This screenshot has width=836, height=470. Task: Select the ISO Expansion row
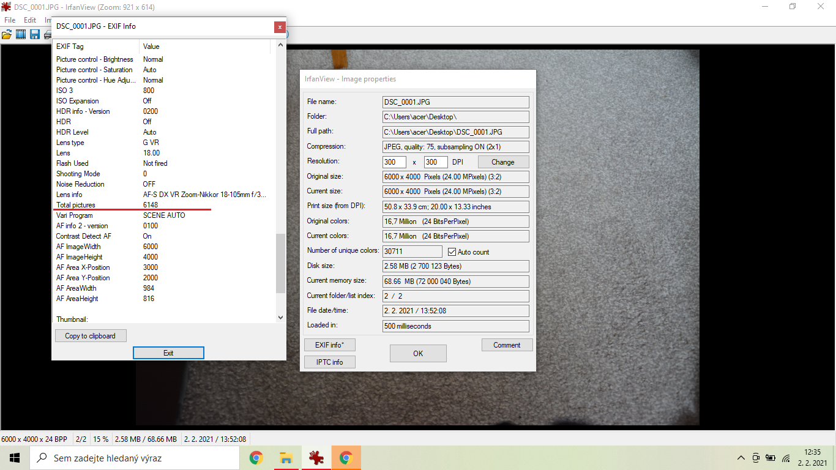pyautogui.click(x=164, y=101)
